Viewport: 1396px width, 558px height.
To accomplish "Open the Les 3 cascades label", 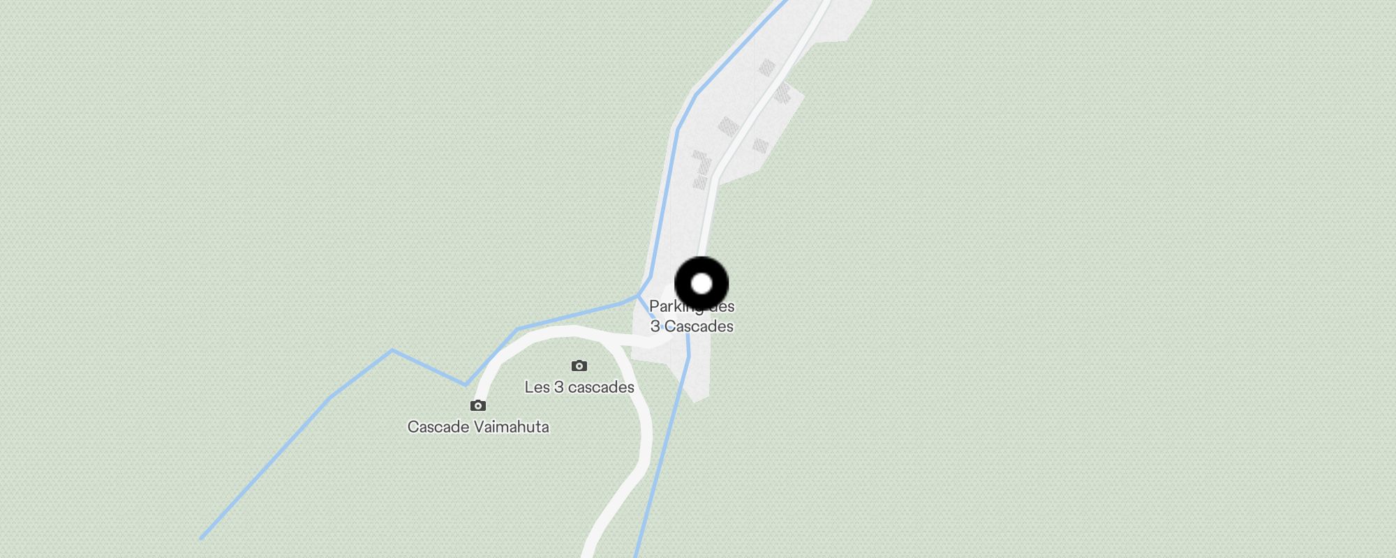I will 579,387.
